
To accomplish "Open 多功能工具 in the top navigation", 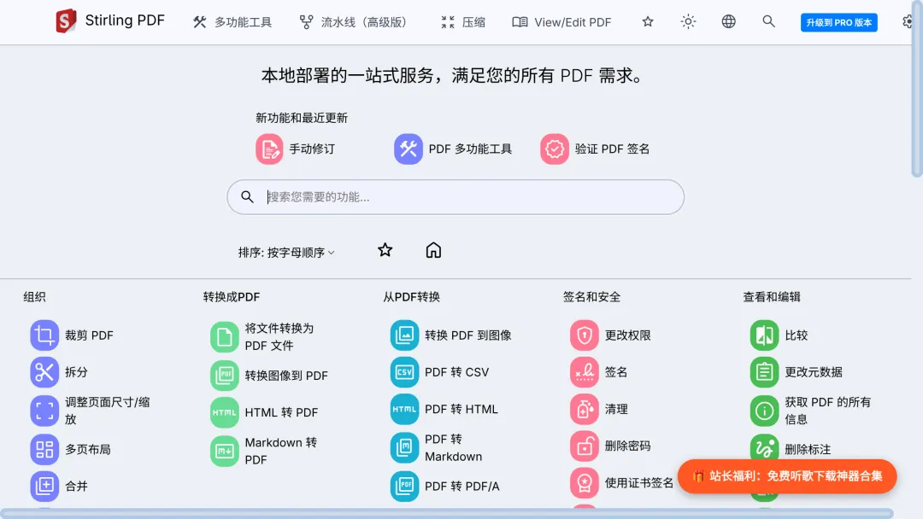I will coord(232,22).
